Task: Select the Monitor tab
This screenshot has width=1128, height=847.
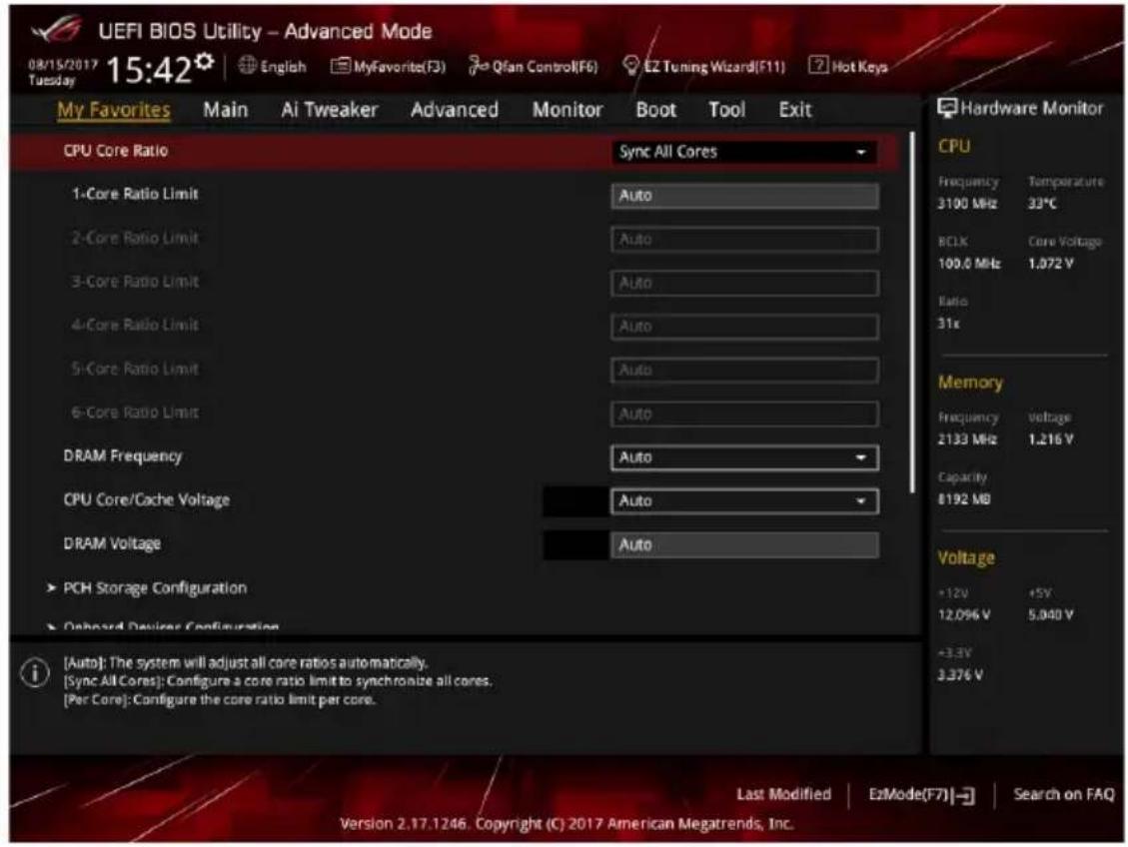Action: pyautogui.click(x=566, y=110)
